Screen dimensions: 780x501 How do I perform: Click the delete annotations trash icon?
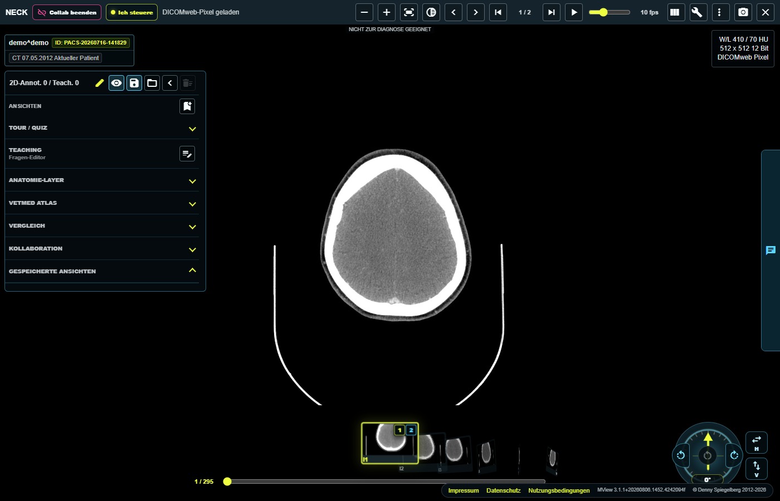[x=188, y=83]
